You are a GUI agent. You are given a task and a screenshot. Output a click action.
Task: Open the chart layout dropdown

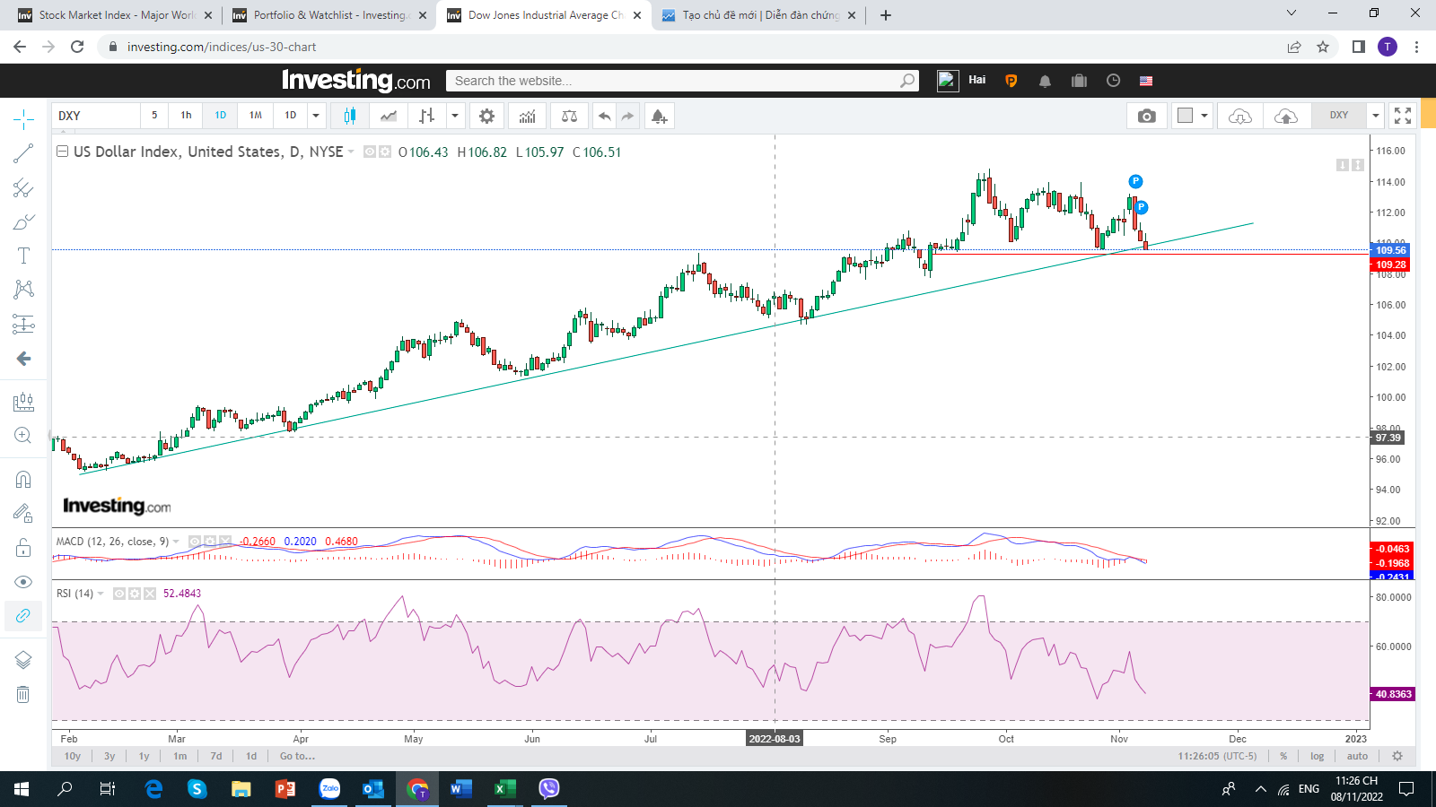tap(1204, 116)
